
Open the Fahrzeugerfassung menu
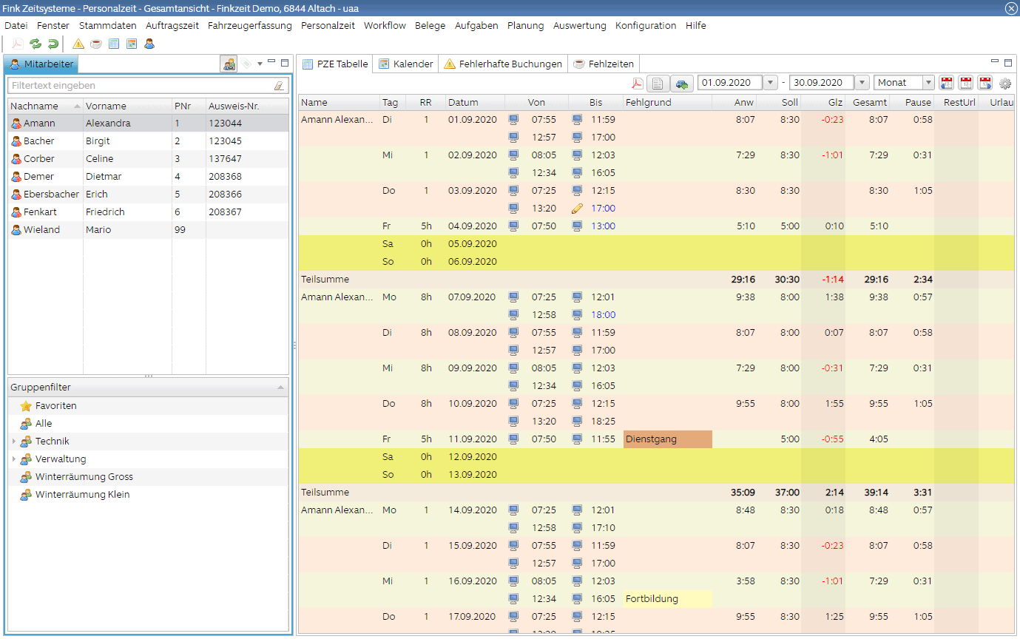tap(250, 26)
